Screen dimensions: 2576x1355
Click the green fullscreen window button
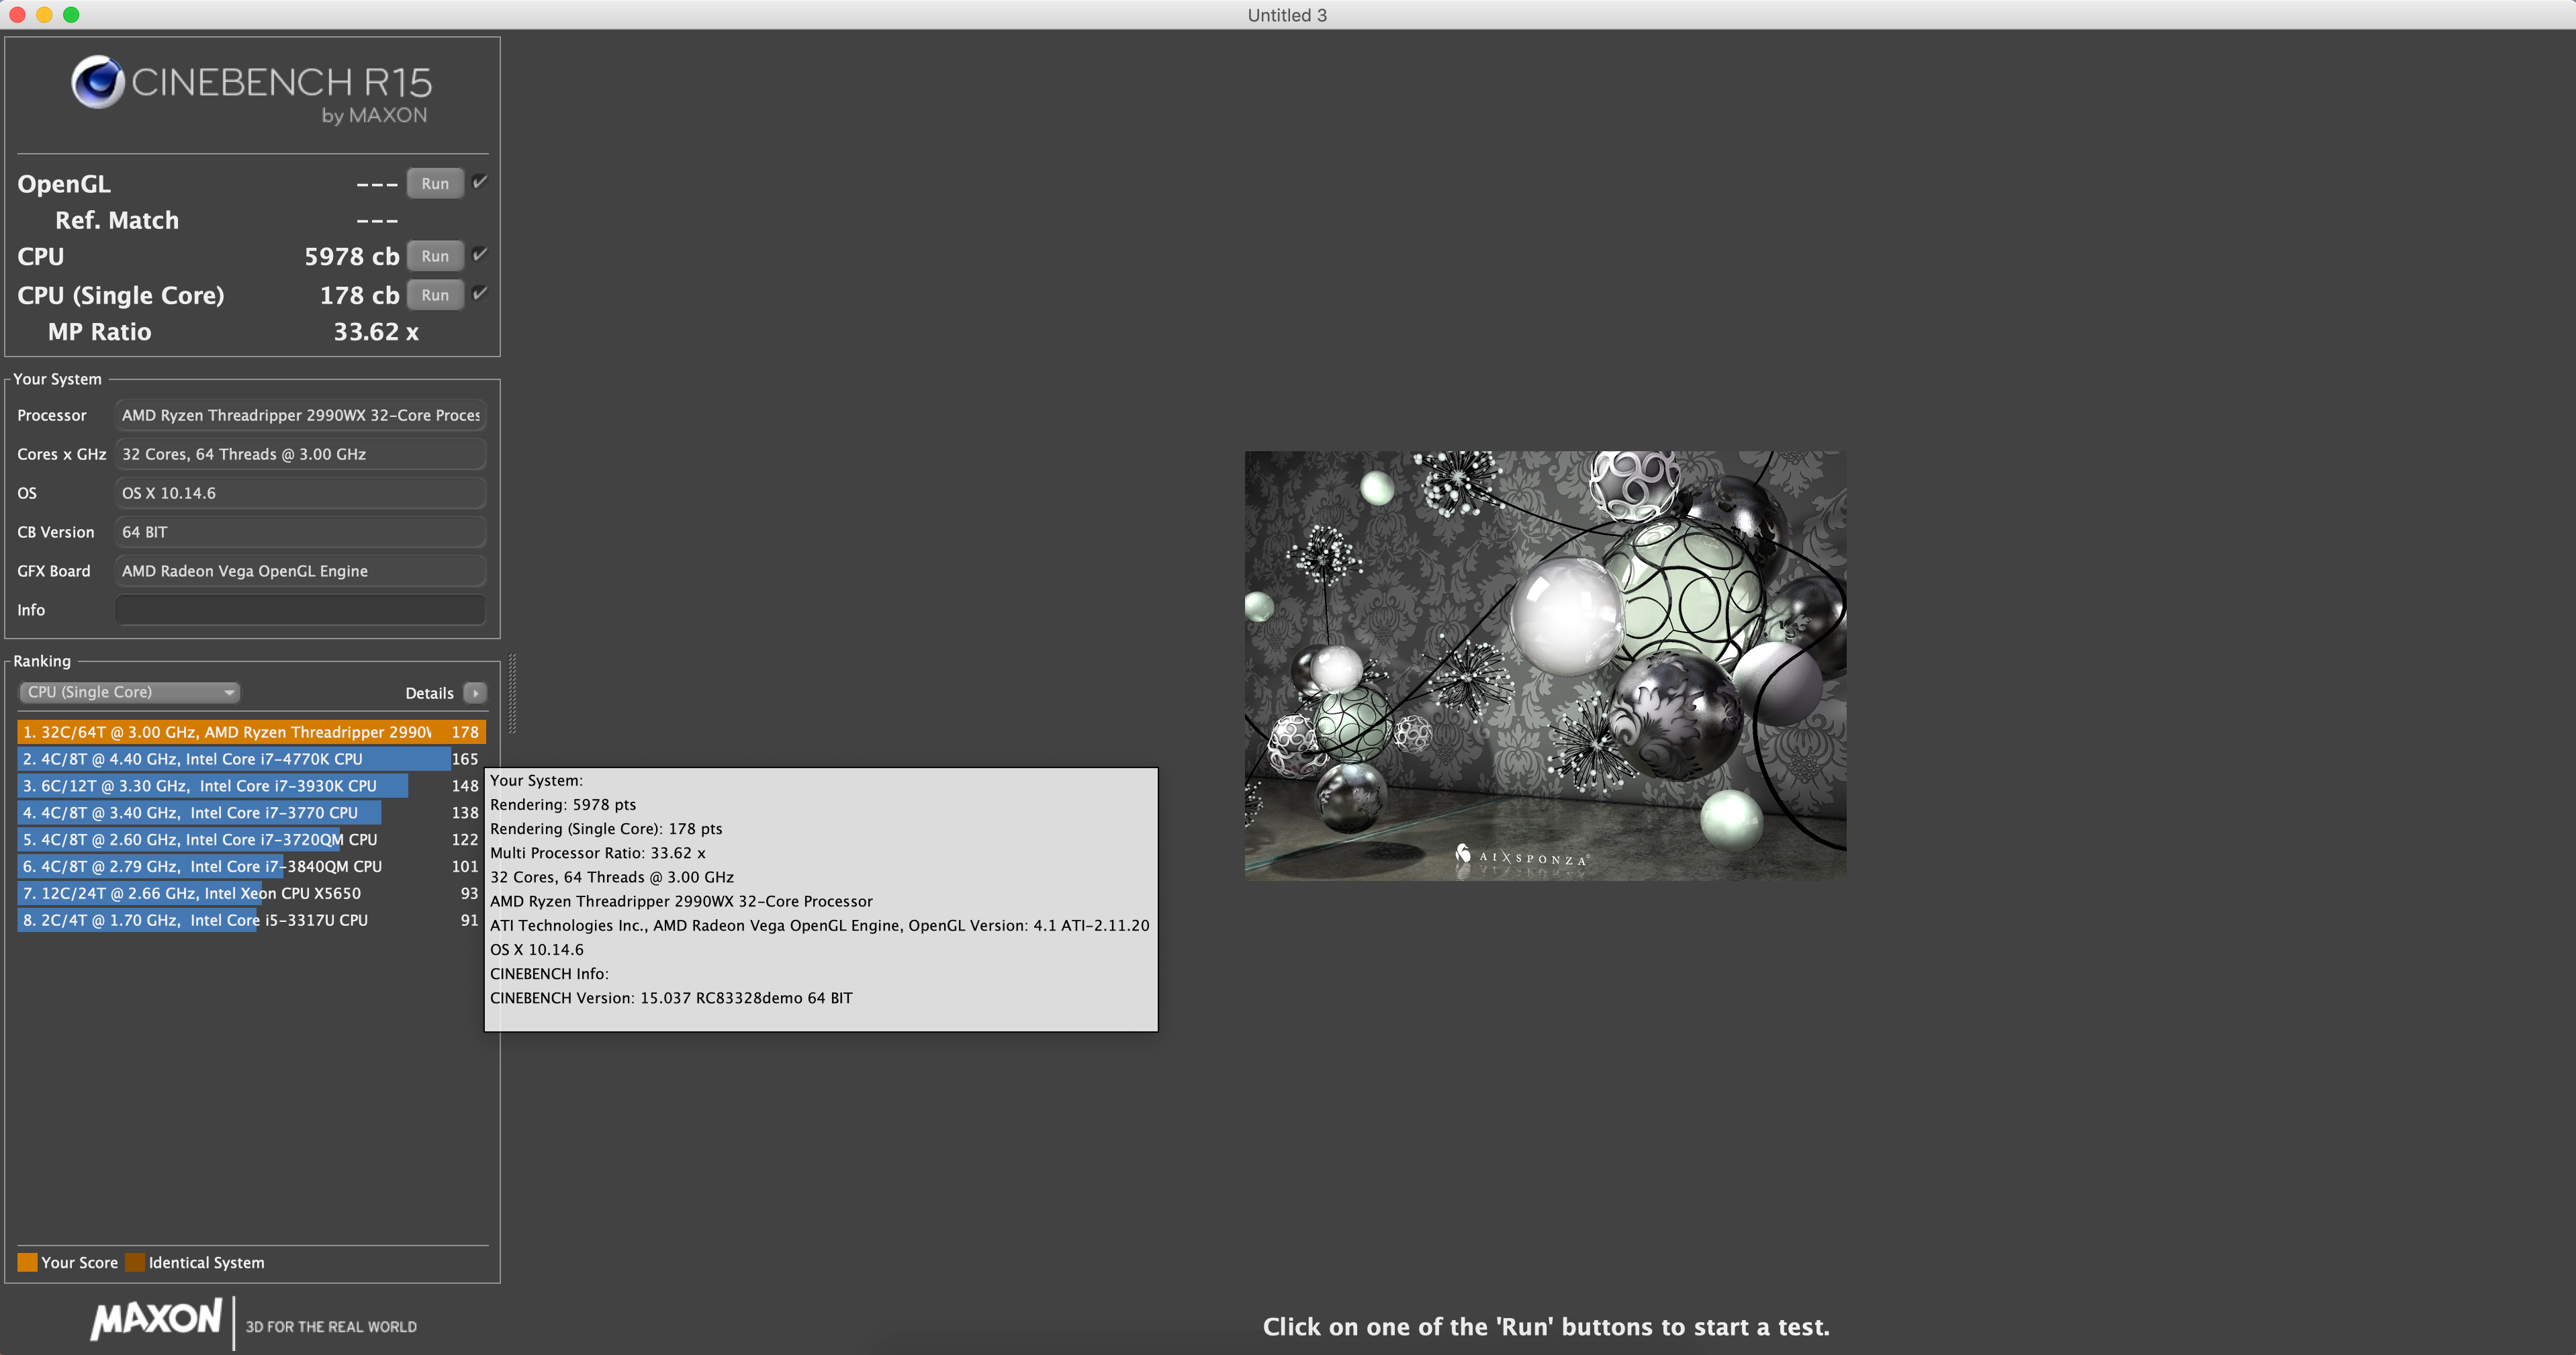(x=71, y=15)
